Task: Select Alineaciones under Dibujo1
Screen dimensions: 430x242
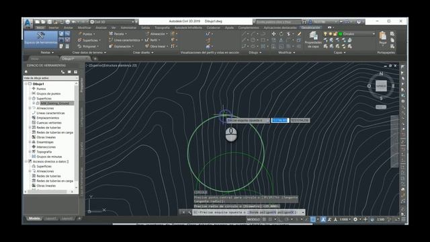Action: [x=45, y=108]
